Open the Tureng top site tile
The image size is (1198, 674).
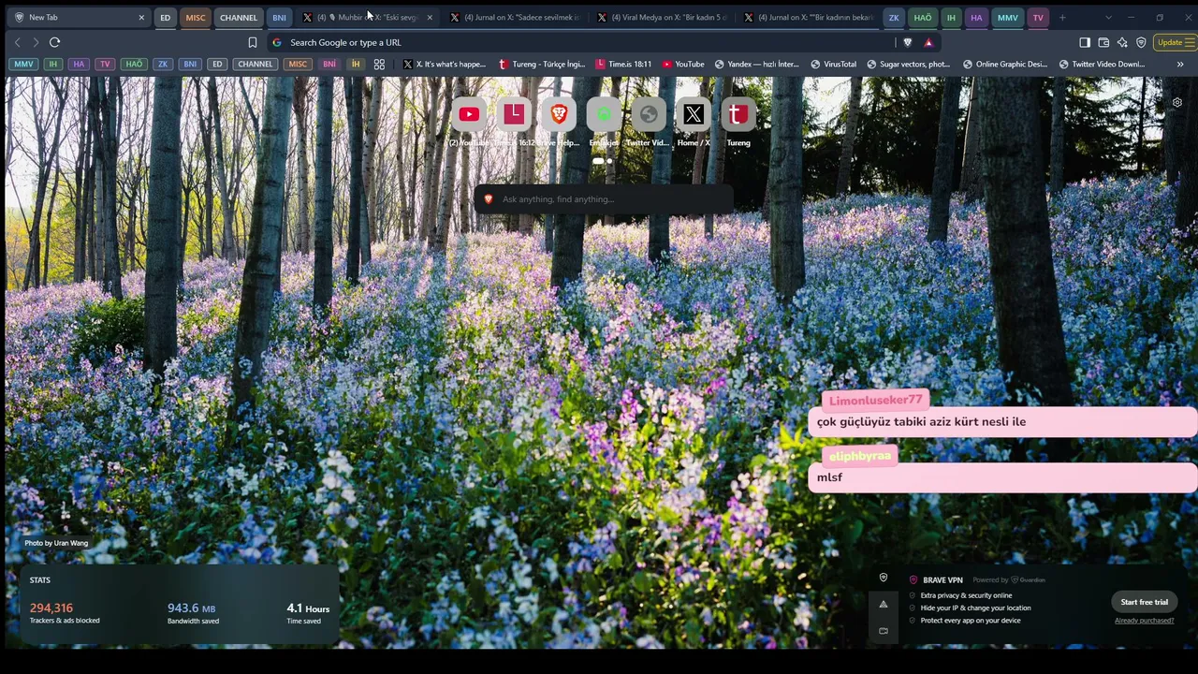click(738, 115)
